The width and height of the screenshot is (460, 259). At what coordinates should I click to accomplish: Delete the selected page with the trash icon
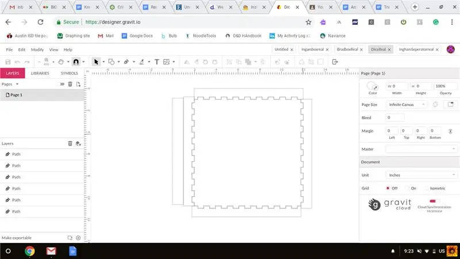click(x=70, y=84)
